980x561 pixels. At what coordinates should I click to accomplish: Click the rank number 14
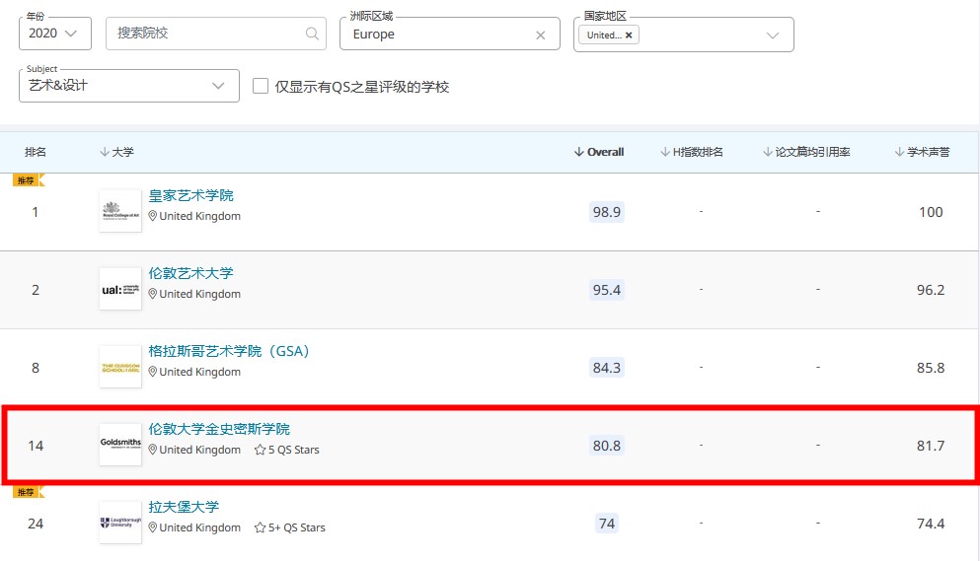coord(36,446)
